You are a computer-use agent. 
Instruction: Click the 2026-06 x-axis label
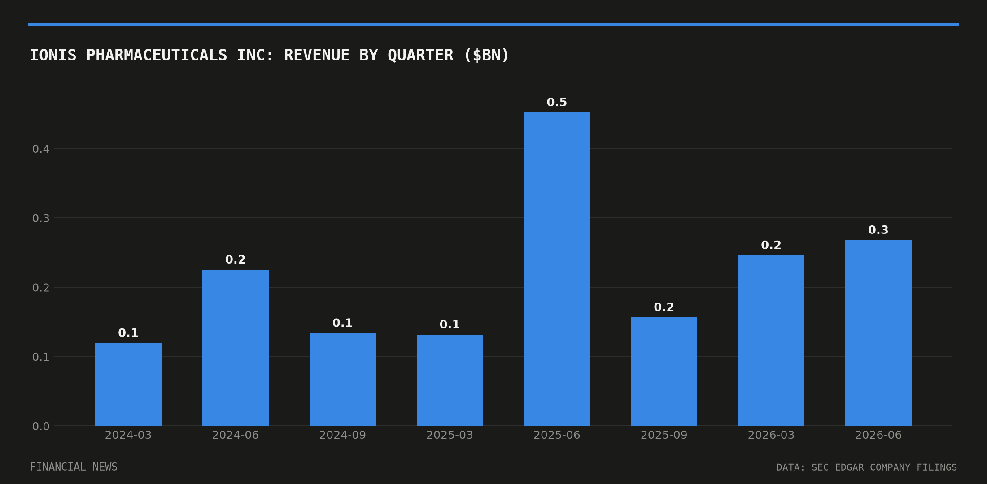click(x=878, y=435)
